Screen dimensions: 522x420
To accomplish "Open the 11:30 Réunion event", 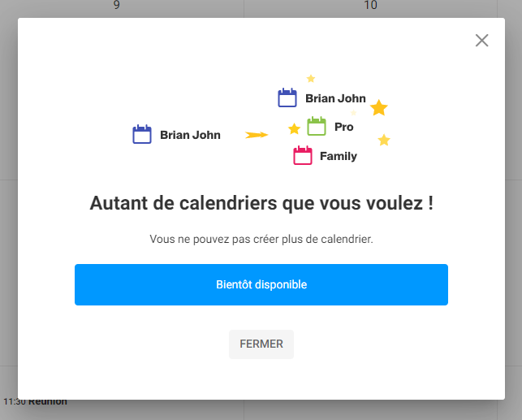I will [35, 401].
